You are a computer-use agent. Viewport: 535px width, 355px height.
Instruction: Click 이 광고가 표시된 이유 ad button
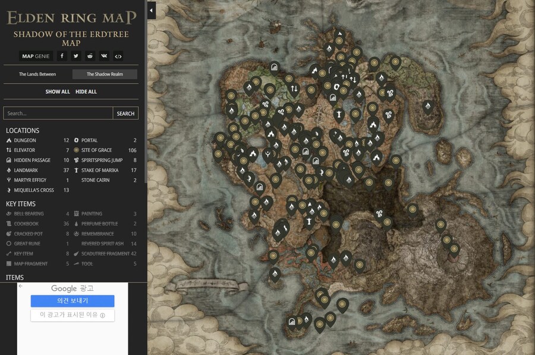73,315
